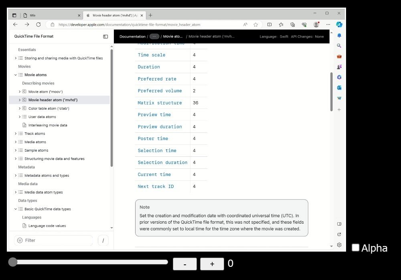This screenshot has height=280, width=401.
Task: Expand the Media atoms section
Action: point(16,142)
